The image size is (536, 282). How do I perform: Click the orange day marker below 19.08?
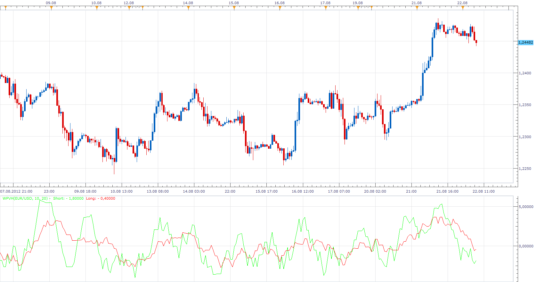pyautogui.click(x=358, y=8)
